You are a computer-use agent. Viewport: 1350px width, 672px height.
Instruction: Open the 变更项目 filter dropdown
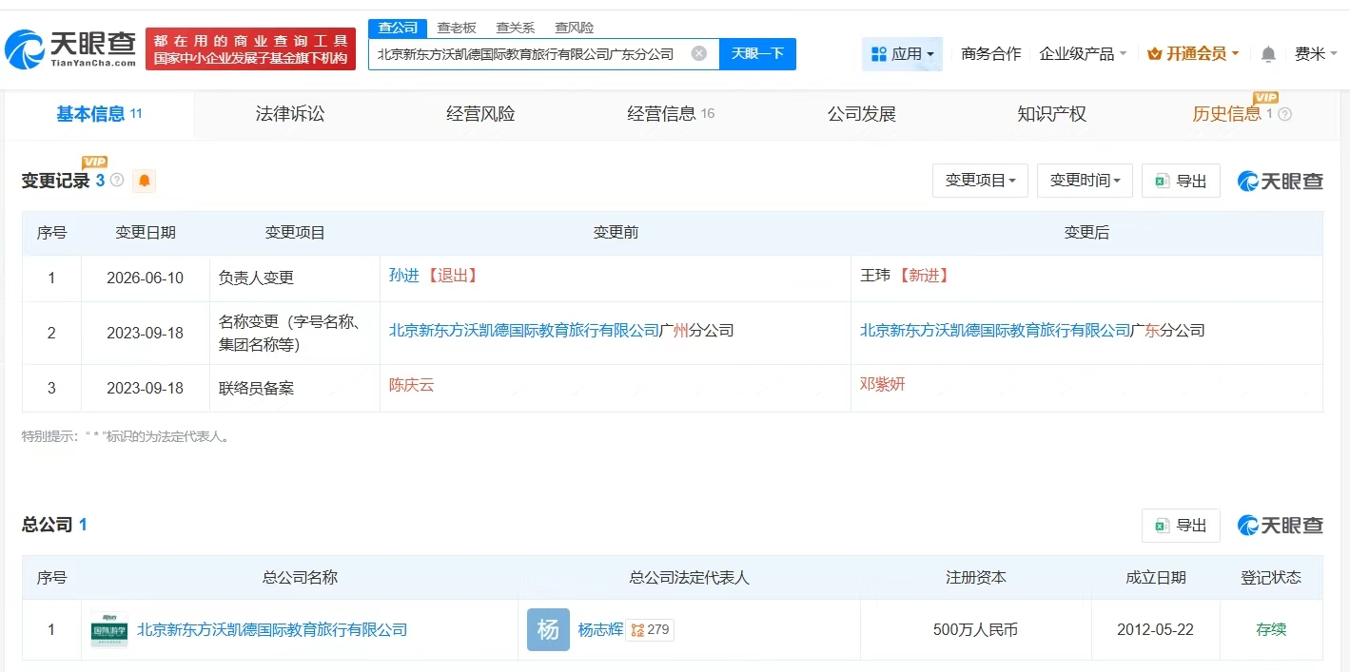pos(980,181)
